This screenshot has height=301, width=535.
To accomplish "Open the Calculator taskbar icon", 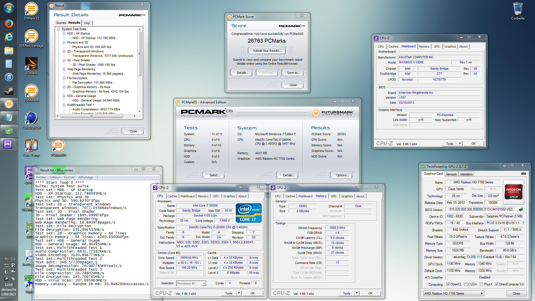I will coord(9,64).
